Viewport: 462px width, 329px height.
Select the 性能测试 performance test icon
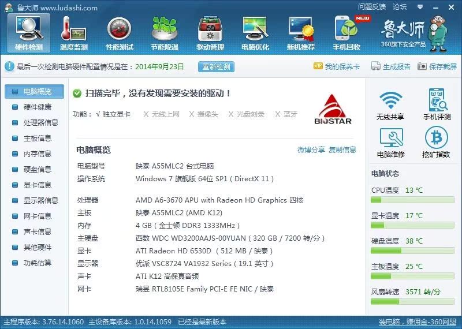point(120,33)
